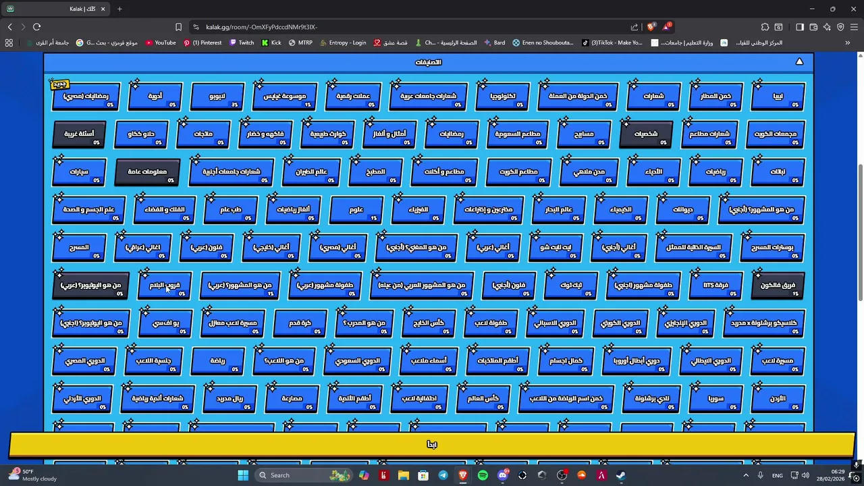The height and width of the screenshot is (486, 864).
Task: Select the "الفلك و الفضاء" category
Action: pos(163,209)
